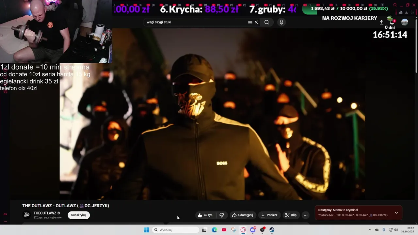Open sidebar ellipsis settings
Image resolution: width=418 pixels, height=235 pixels.
tap(5, 221)
